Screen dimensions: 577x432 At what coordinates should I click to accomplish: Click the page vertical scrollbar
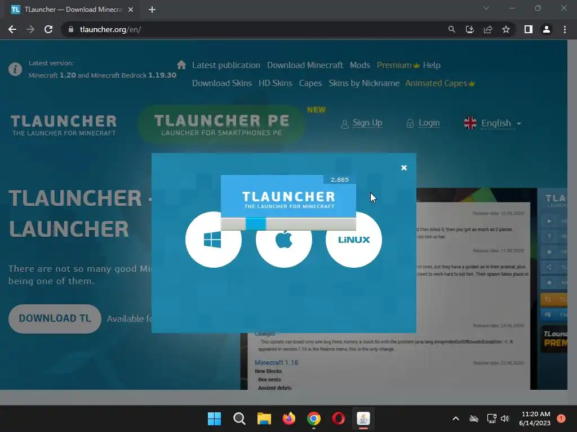click(x=572, y=214)
